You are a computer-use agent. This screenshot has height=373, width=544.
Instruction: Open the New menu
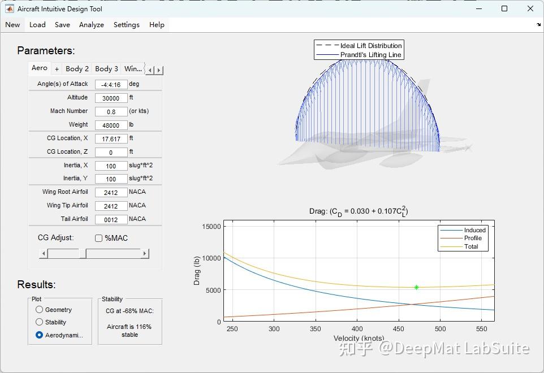[x=12, y=25]
